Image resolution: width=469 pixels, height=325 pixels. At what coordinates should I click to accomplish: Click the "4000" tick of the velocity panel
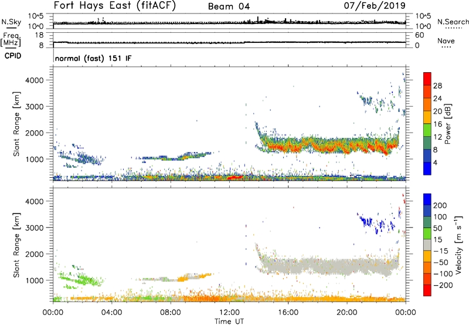point(35,201)
